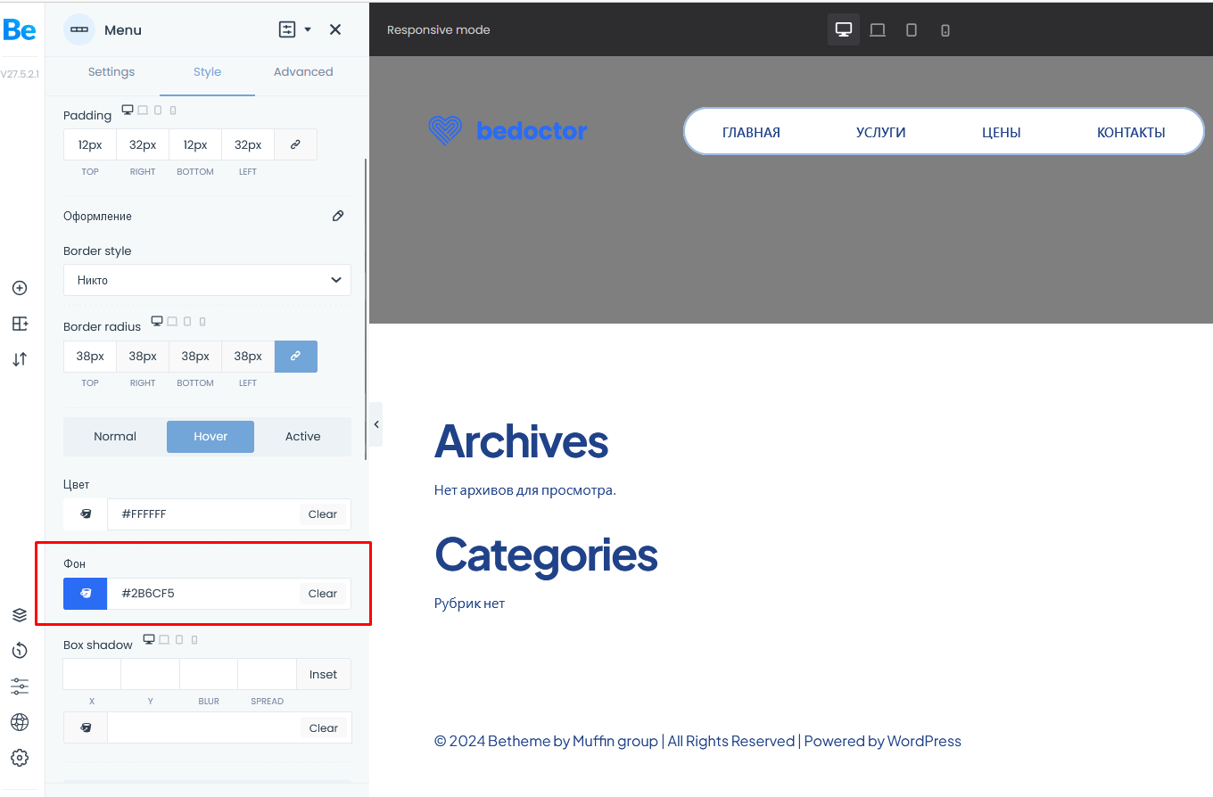
Task: Close the Menu panel with X
Action: pos(335,29)
